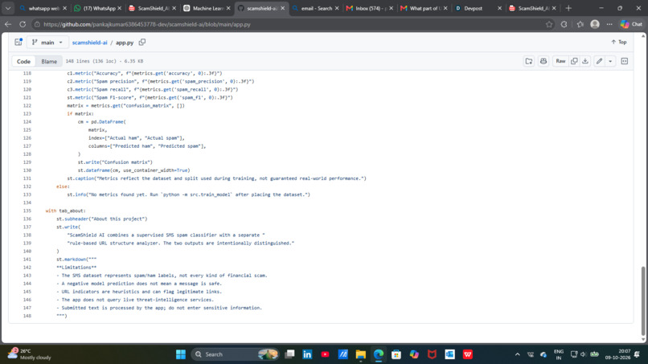
Task: Switch to the Inbox (574) Gmail tab
Action: 370,8
